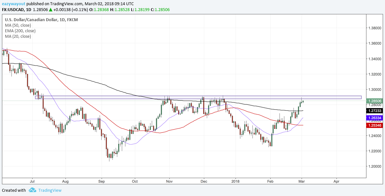Open the TradingView link at bottom
Image resolution: width=385 pixels, height=196 pixels.
coord(50,190)
